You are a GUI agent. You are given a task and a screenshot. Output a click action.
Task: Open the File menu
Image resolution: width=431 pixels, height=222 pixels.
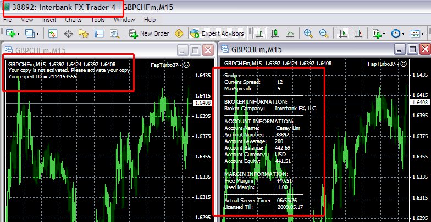pyautogui.click(x=8, y=20)
